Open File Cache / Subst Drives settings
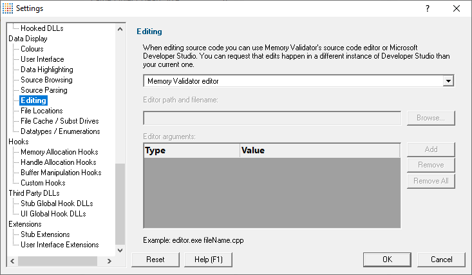Screen dimensions: 472x275 coord(60,121)
